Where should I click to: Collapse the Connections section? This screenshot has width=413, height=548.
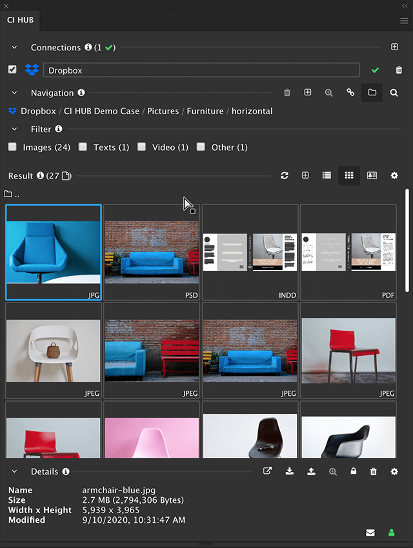[x=15, y=48]
